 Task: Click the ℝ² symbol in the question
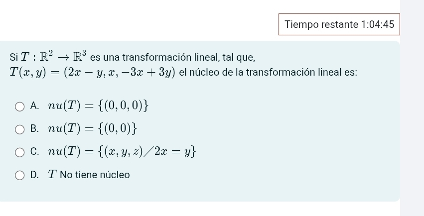(x=46, y=56)
